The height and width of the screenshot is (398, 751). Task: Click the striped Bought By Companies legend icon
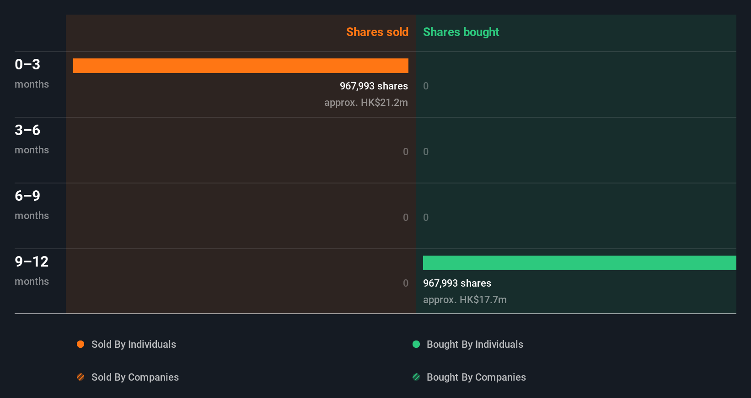coord(416,377)
